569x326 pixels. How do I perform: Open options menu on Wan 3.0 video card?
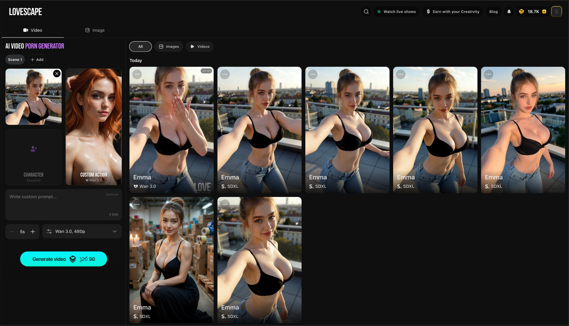point(137,74)
